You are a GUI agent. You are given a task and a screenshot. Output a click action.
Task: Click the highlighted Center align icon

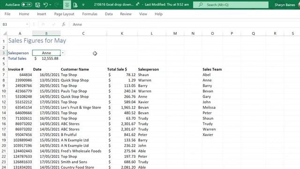(x=67, y=5)
